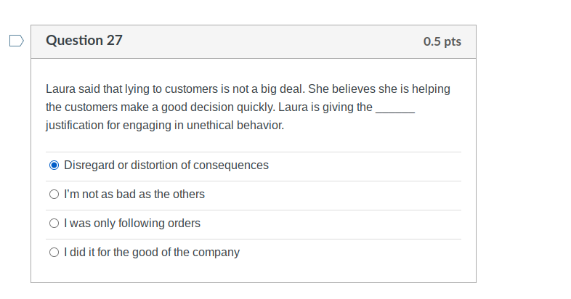Viewport: 571px width, 299px height.
Task: Click the "Question 27" heading
Action: point(84,41)
